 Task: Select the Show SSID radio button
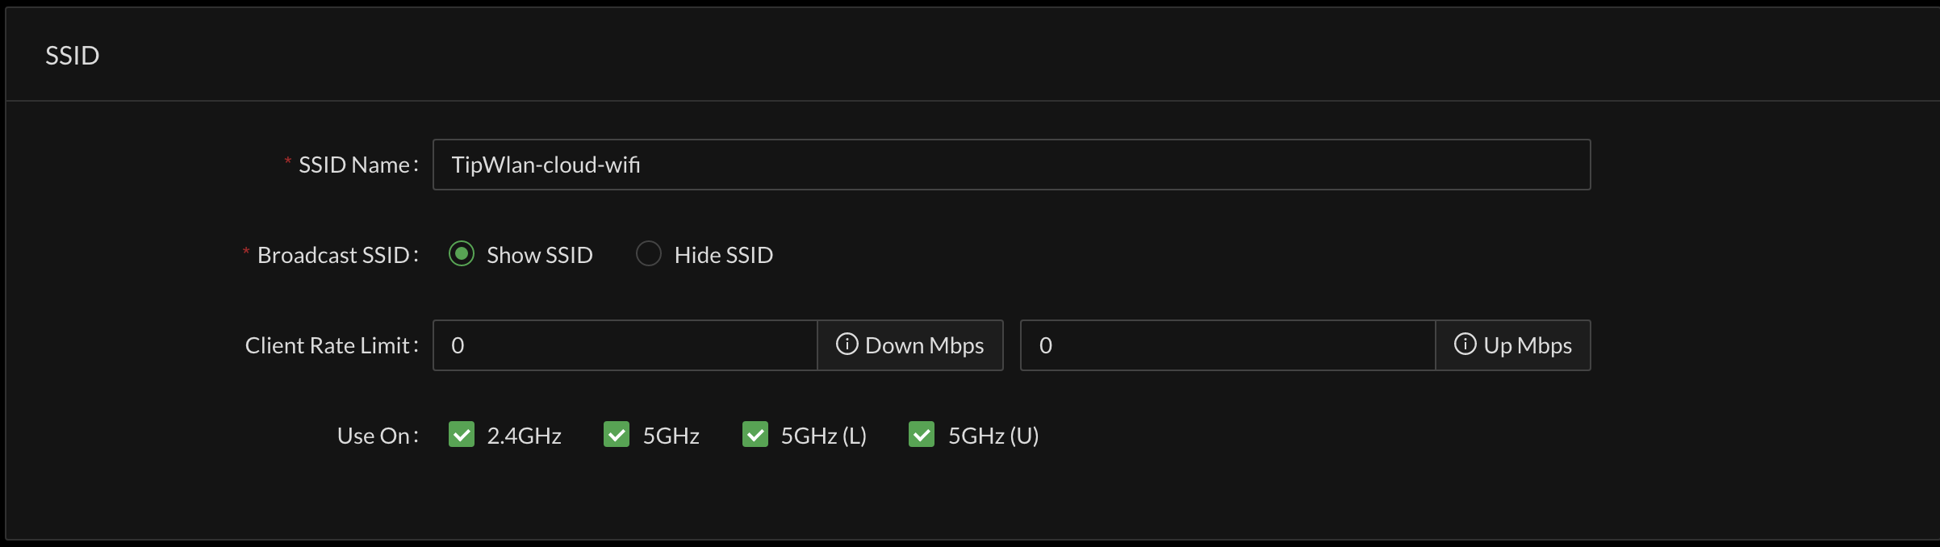coord(461,254)
